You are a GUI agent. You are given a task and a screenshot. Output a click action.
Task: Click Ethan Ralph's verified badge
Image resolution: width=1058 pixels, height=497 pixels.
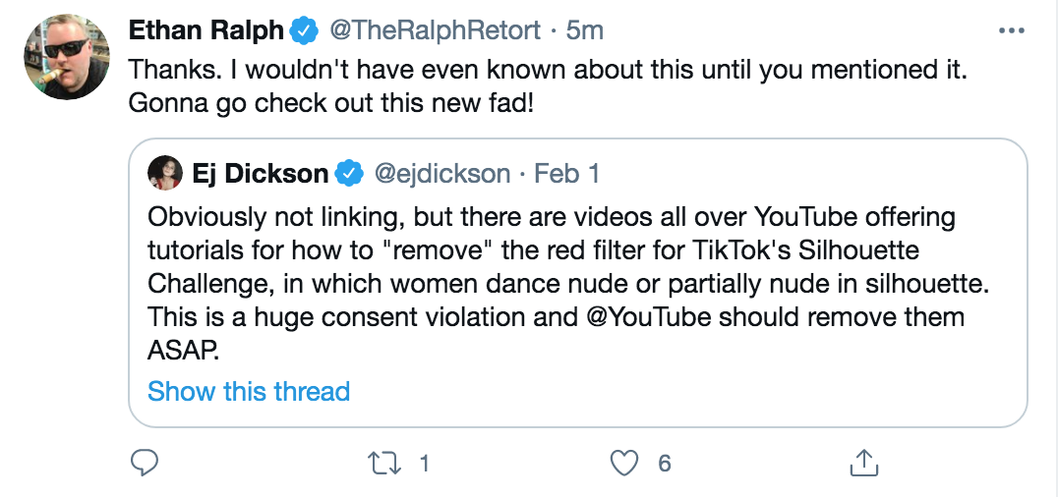point(304,31)
